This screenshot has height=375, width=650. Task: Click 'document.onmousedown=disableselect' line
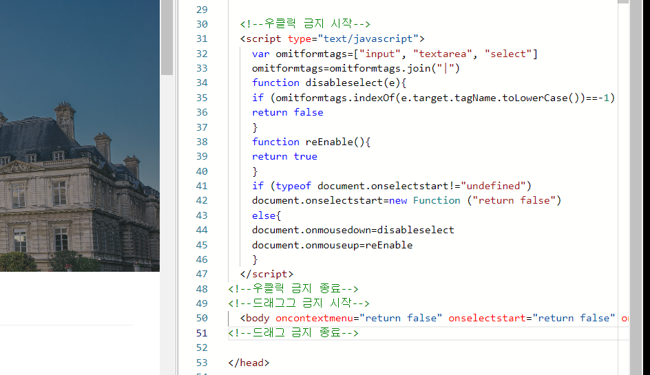pyautogui.click(x=353, y=230)
